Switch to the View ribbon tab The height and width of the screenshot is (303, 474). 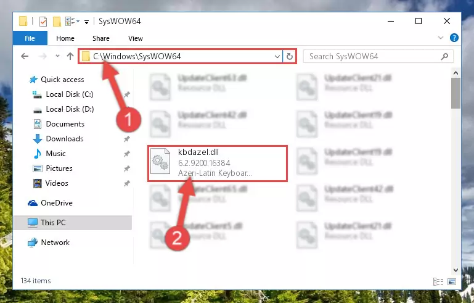[136, 38]
